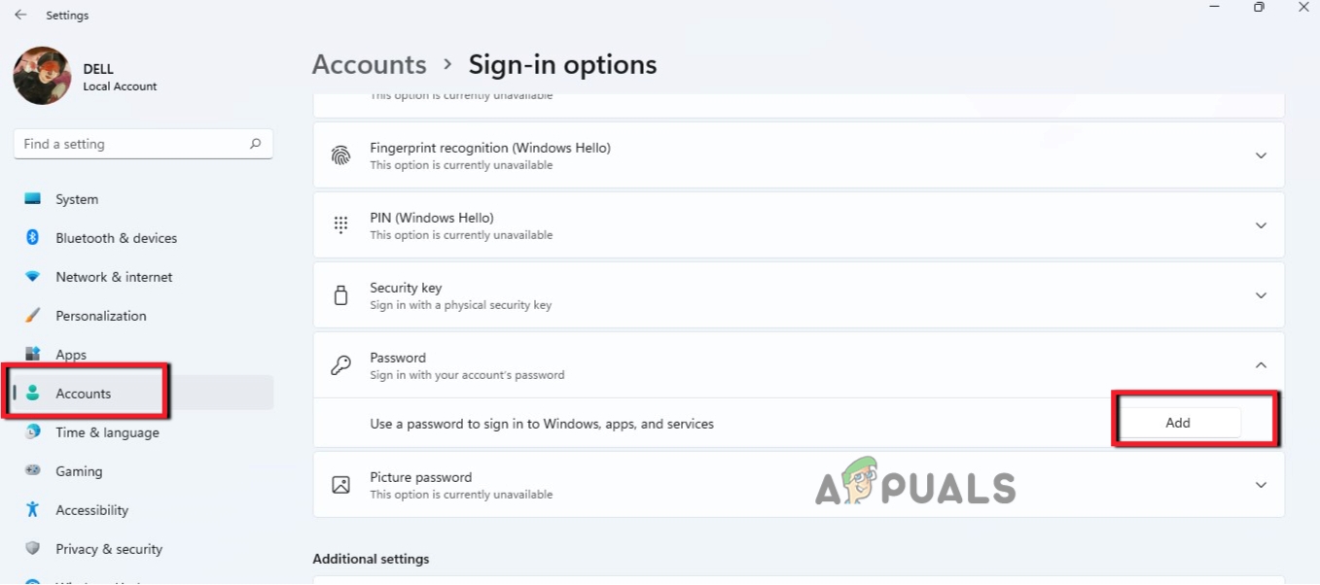Expand the Picture password option
The width and height of the screenshot is (1320, 585).
(1261, 484)
